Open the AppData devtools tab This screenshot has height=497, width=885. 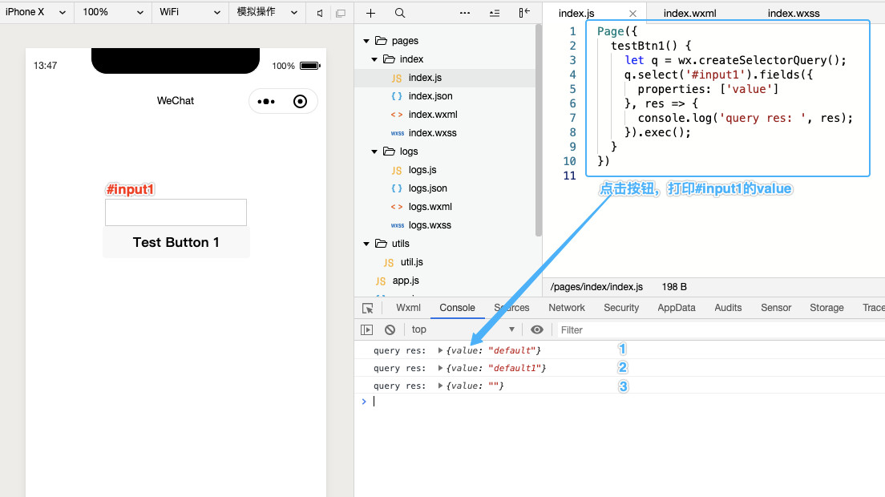[x=676, y=308]
